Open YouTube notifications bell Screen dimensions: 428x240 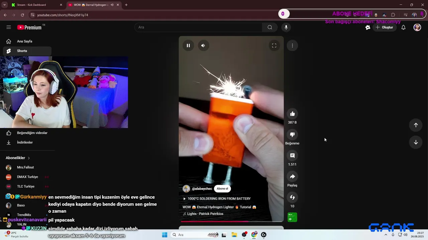(403, 27)
